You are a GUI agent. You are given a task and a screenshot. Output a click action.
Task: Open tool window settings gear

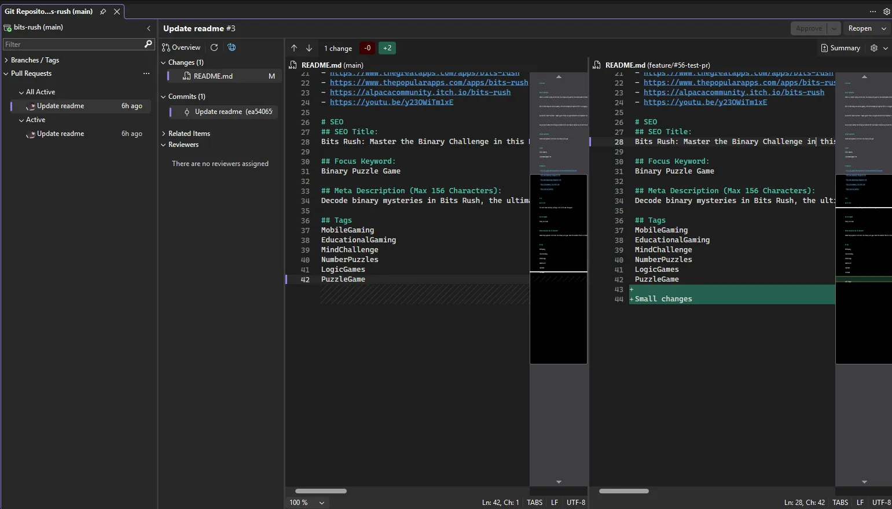[886, 12]
